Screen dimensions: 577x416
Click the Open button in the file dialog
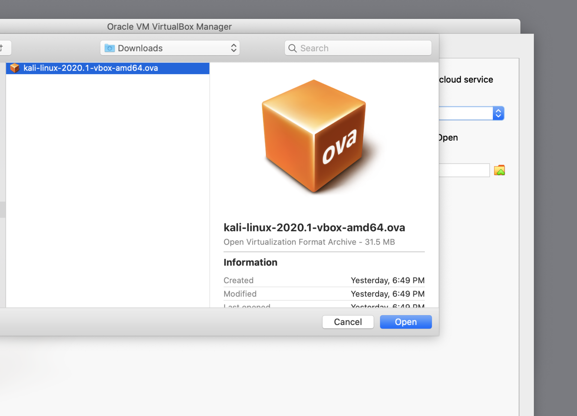coord(406,322)
